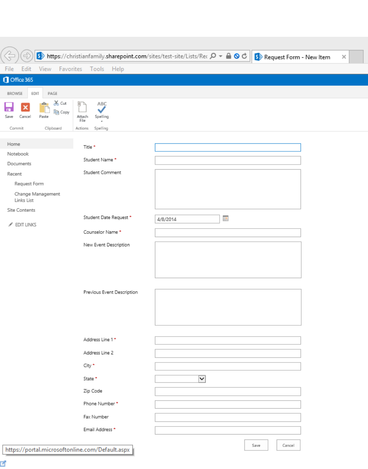Go back with the browser back arrow
Screen dimensions: 368x469
click(x=10, y=56)
